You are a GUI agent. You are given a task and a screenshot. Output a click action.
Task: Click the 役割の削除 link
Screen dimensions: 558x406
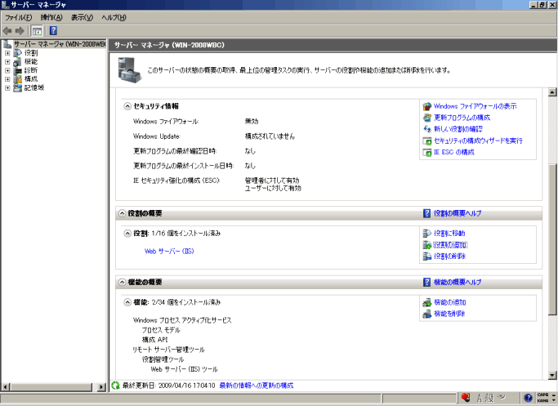click(x=450, y=257)
